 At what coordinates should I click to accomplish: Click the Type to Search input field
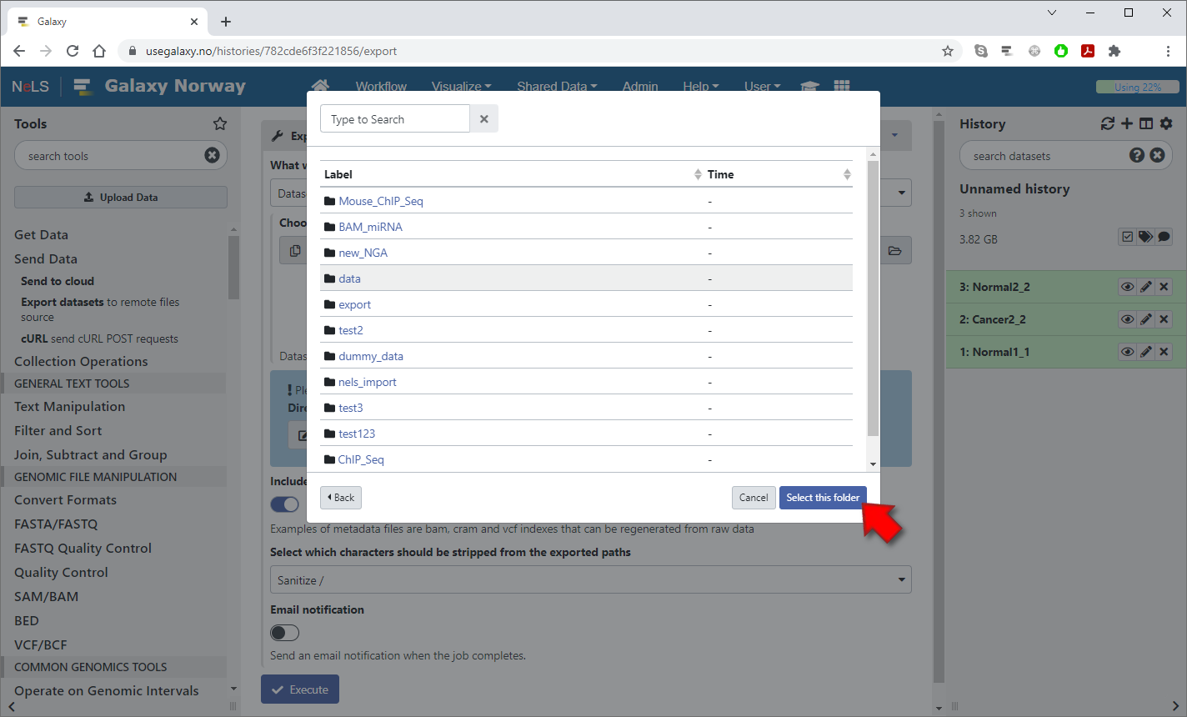(395, 119)
